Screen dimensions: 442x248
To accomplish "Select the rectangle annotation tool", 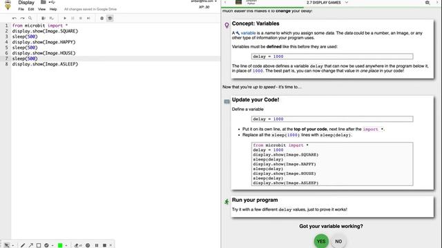I will point(39,245).
